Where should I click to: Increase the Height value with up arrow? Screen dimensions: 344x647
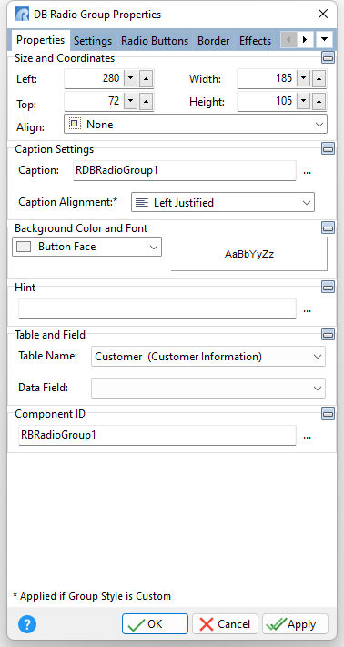[319, 101]
